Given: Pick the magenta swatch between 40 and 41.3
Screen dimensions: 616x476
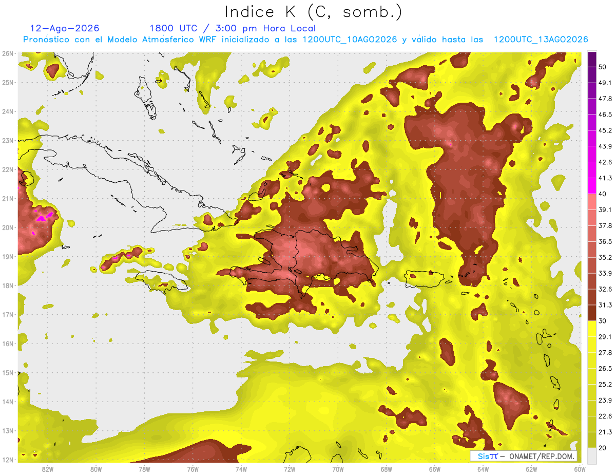Looking at the screenshot, I should click(x=592, y=186).
